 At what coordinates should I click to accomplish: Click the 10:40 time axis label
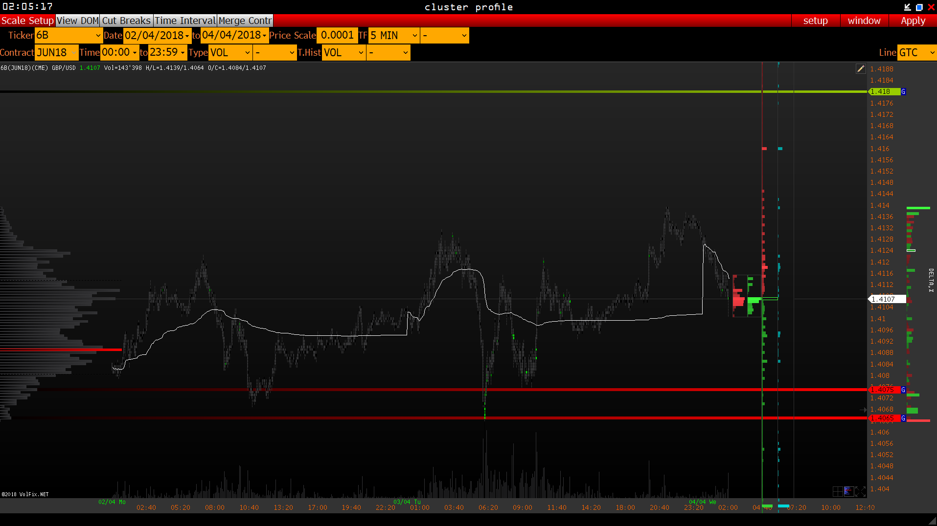[249, 508]
